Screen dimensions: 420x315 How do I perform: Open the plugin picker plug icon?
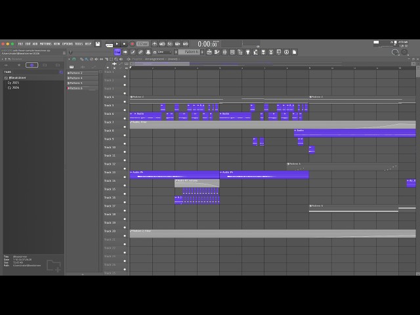248,52
